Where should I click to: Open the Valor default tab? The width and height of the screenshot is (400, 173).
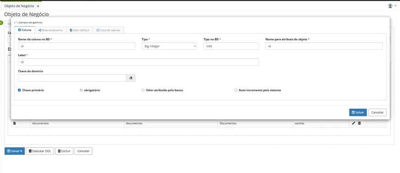tap(79, 30)
